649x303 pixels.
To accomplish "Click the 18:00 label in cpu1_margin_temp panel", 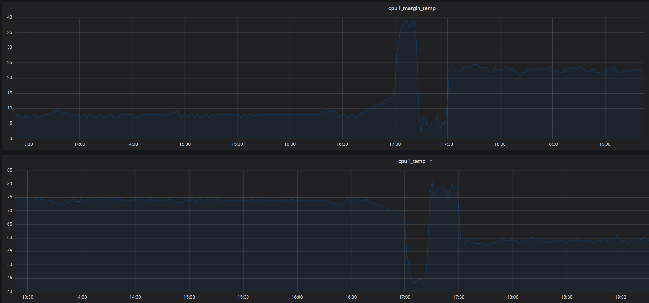I will tap(500, 144).
